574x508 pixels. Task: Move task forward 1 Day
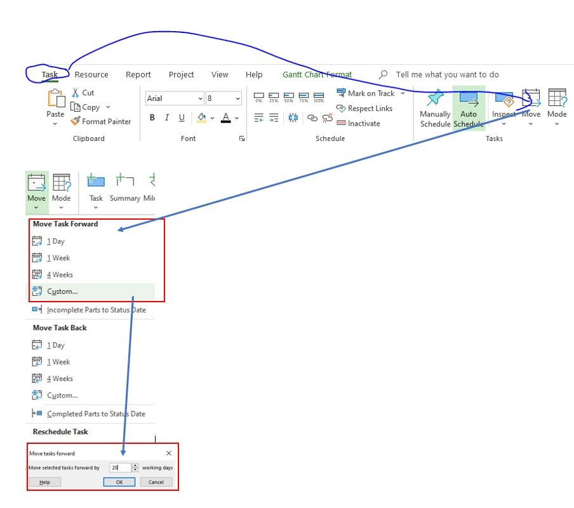point(91,241)
